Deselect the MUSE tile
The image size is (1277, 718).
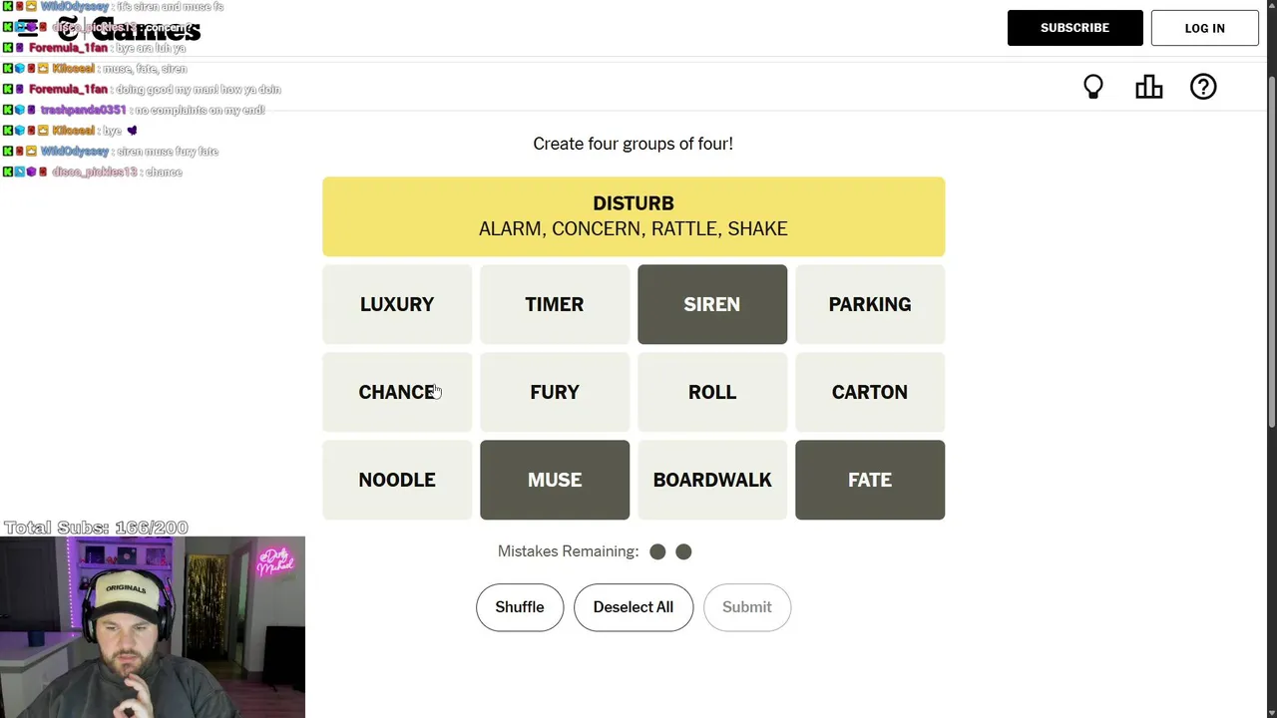pos(554,480)
